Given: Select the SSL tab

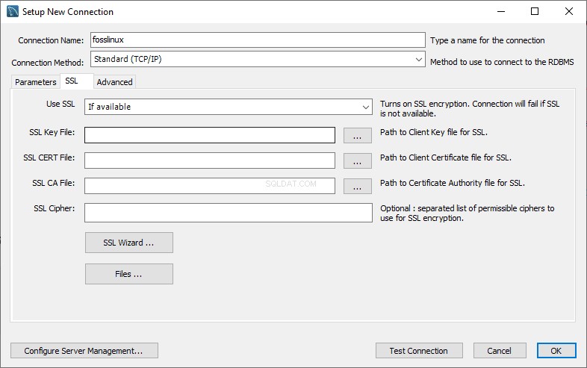Looking at the screenshot, I should click(72, 81).
